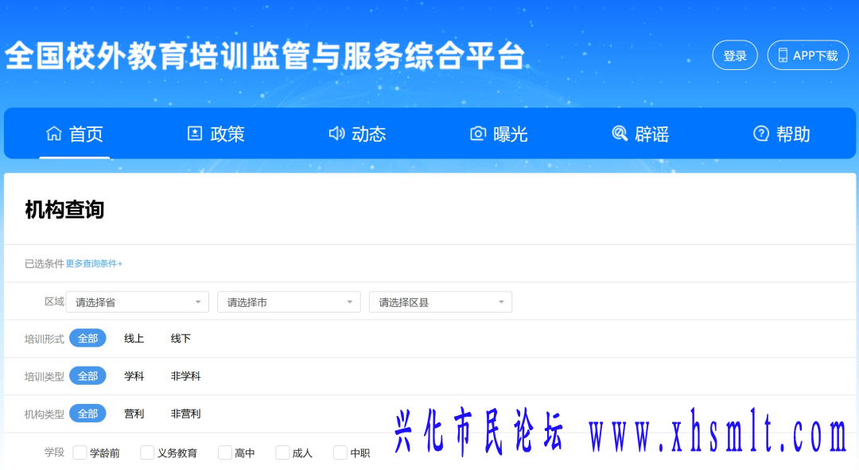
Task: Click the speaker icon beside 动态
Action: (x=336, y=133)
